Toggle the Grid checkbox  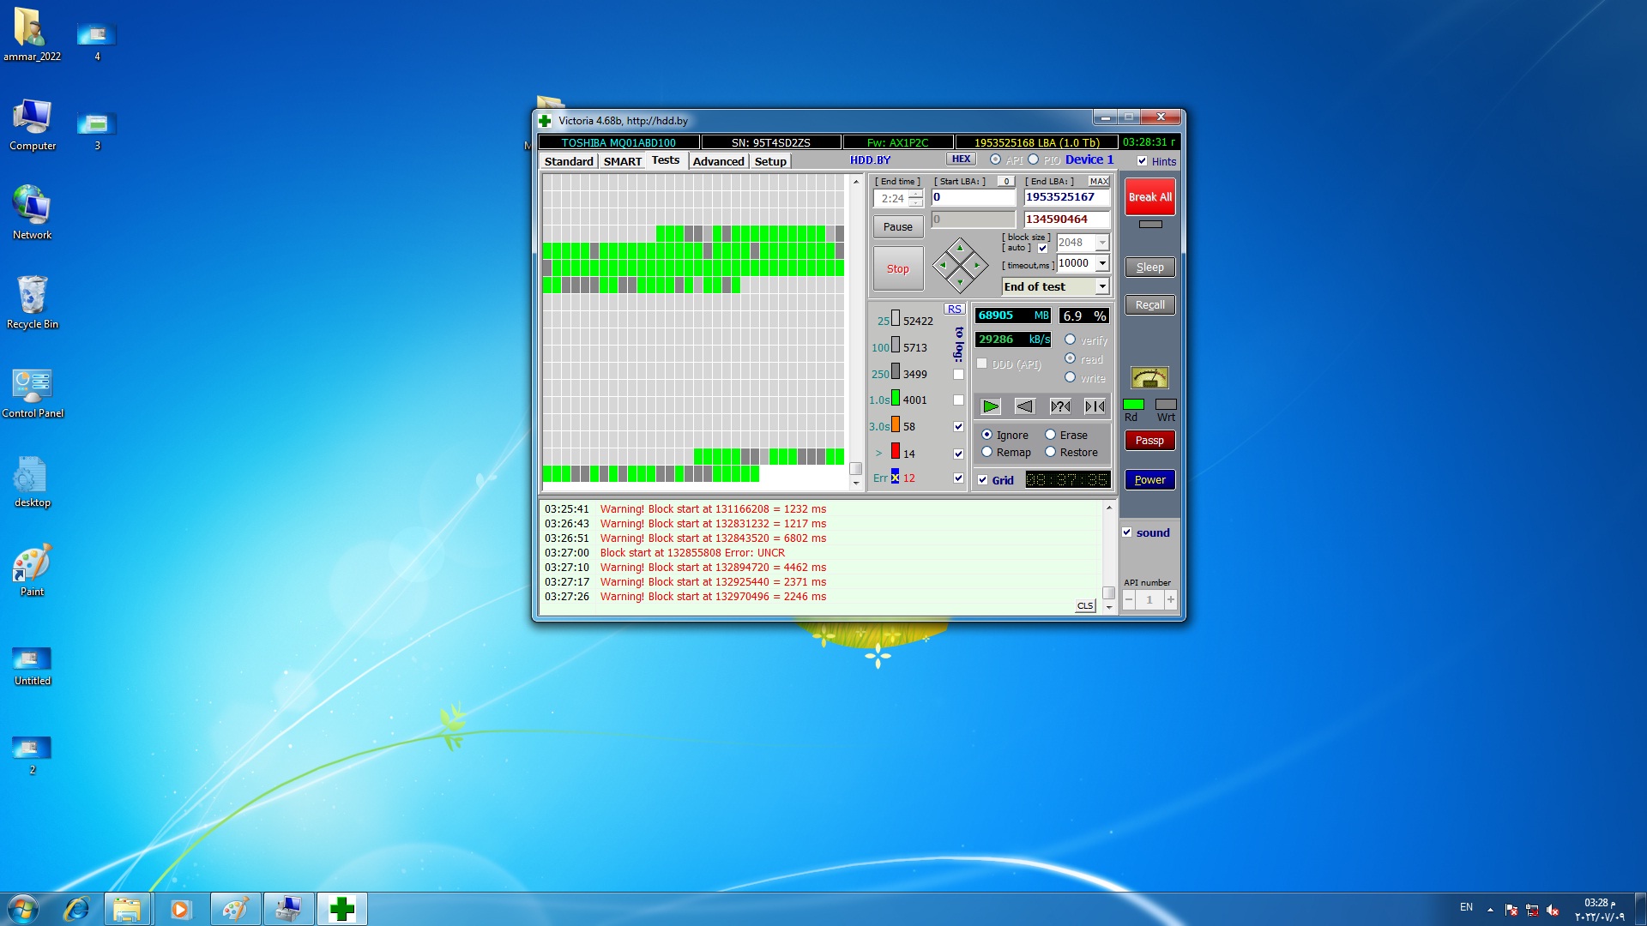(x=983, y=480)
